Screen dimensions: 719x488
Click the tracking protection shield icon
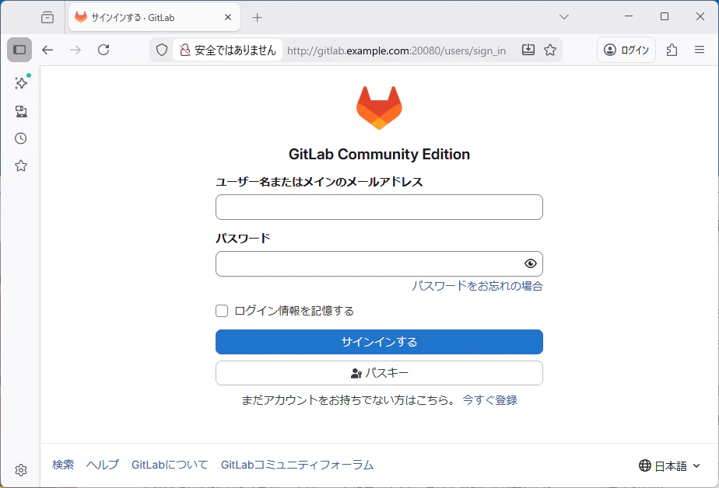click(x=161, y=50)
